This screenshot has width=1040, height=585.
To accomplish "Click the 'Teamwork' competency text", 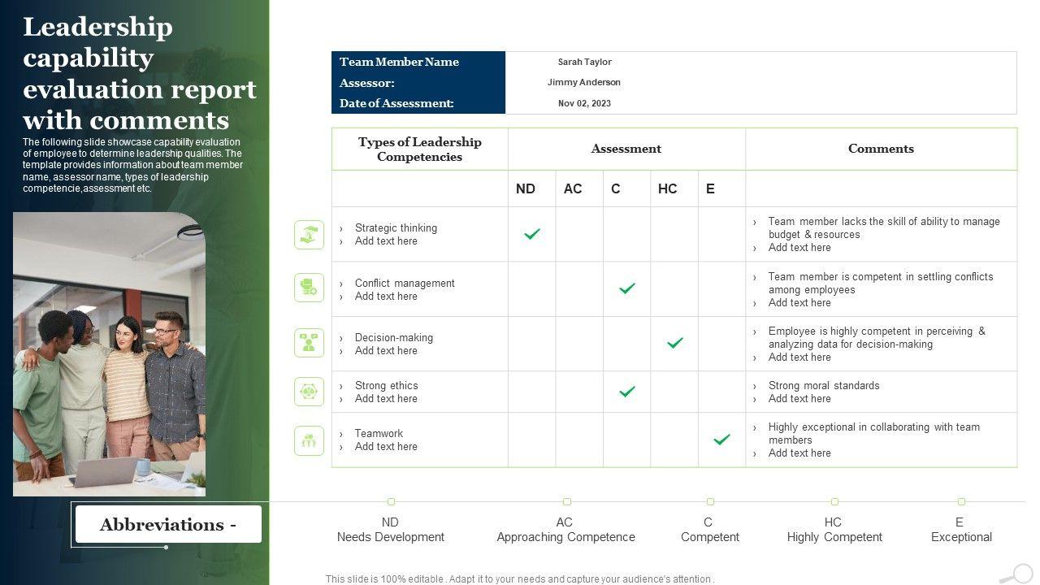I will tap(379, 433).
